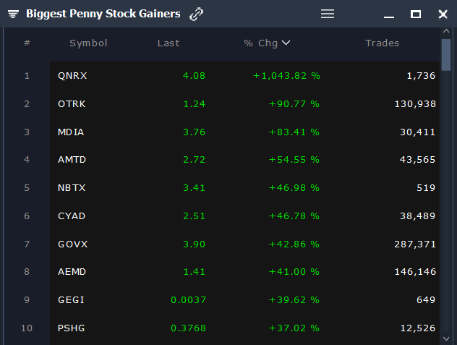This screenshot has height=345, width=457.
Task: Click the CYAD last price 2.51
Action: [194, 216]
